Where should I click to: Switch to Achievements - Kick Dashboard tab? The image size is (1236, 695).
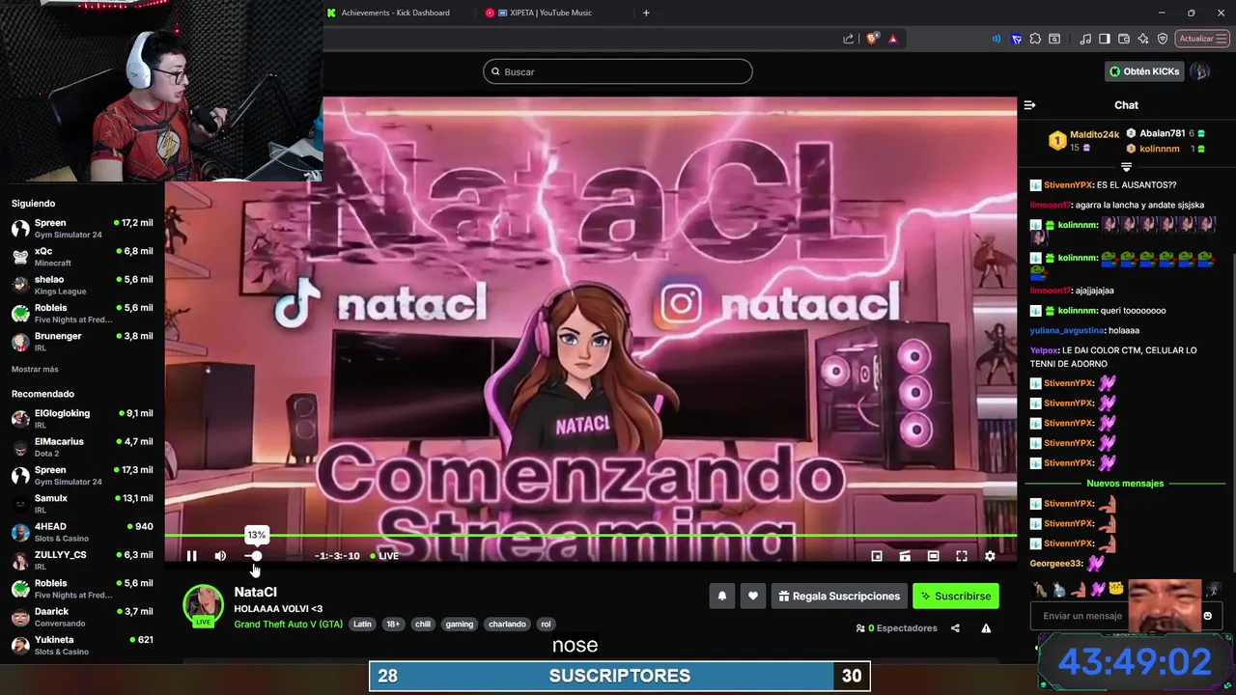[x=394, y=13]
